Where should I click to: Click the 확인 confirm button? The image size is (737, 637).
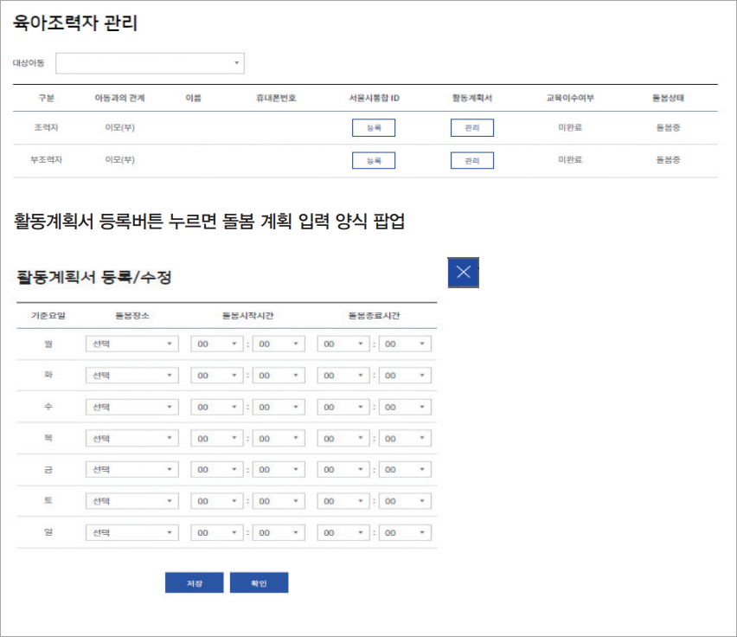pos(260,582)
